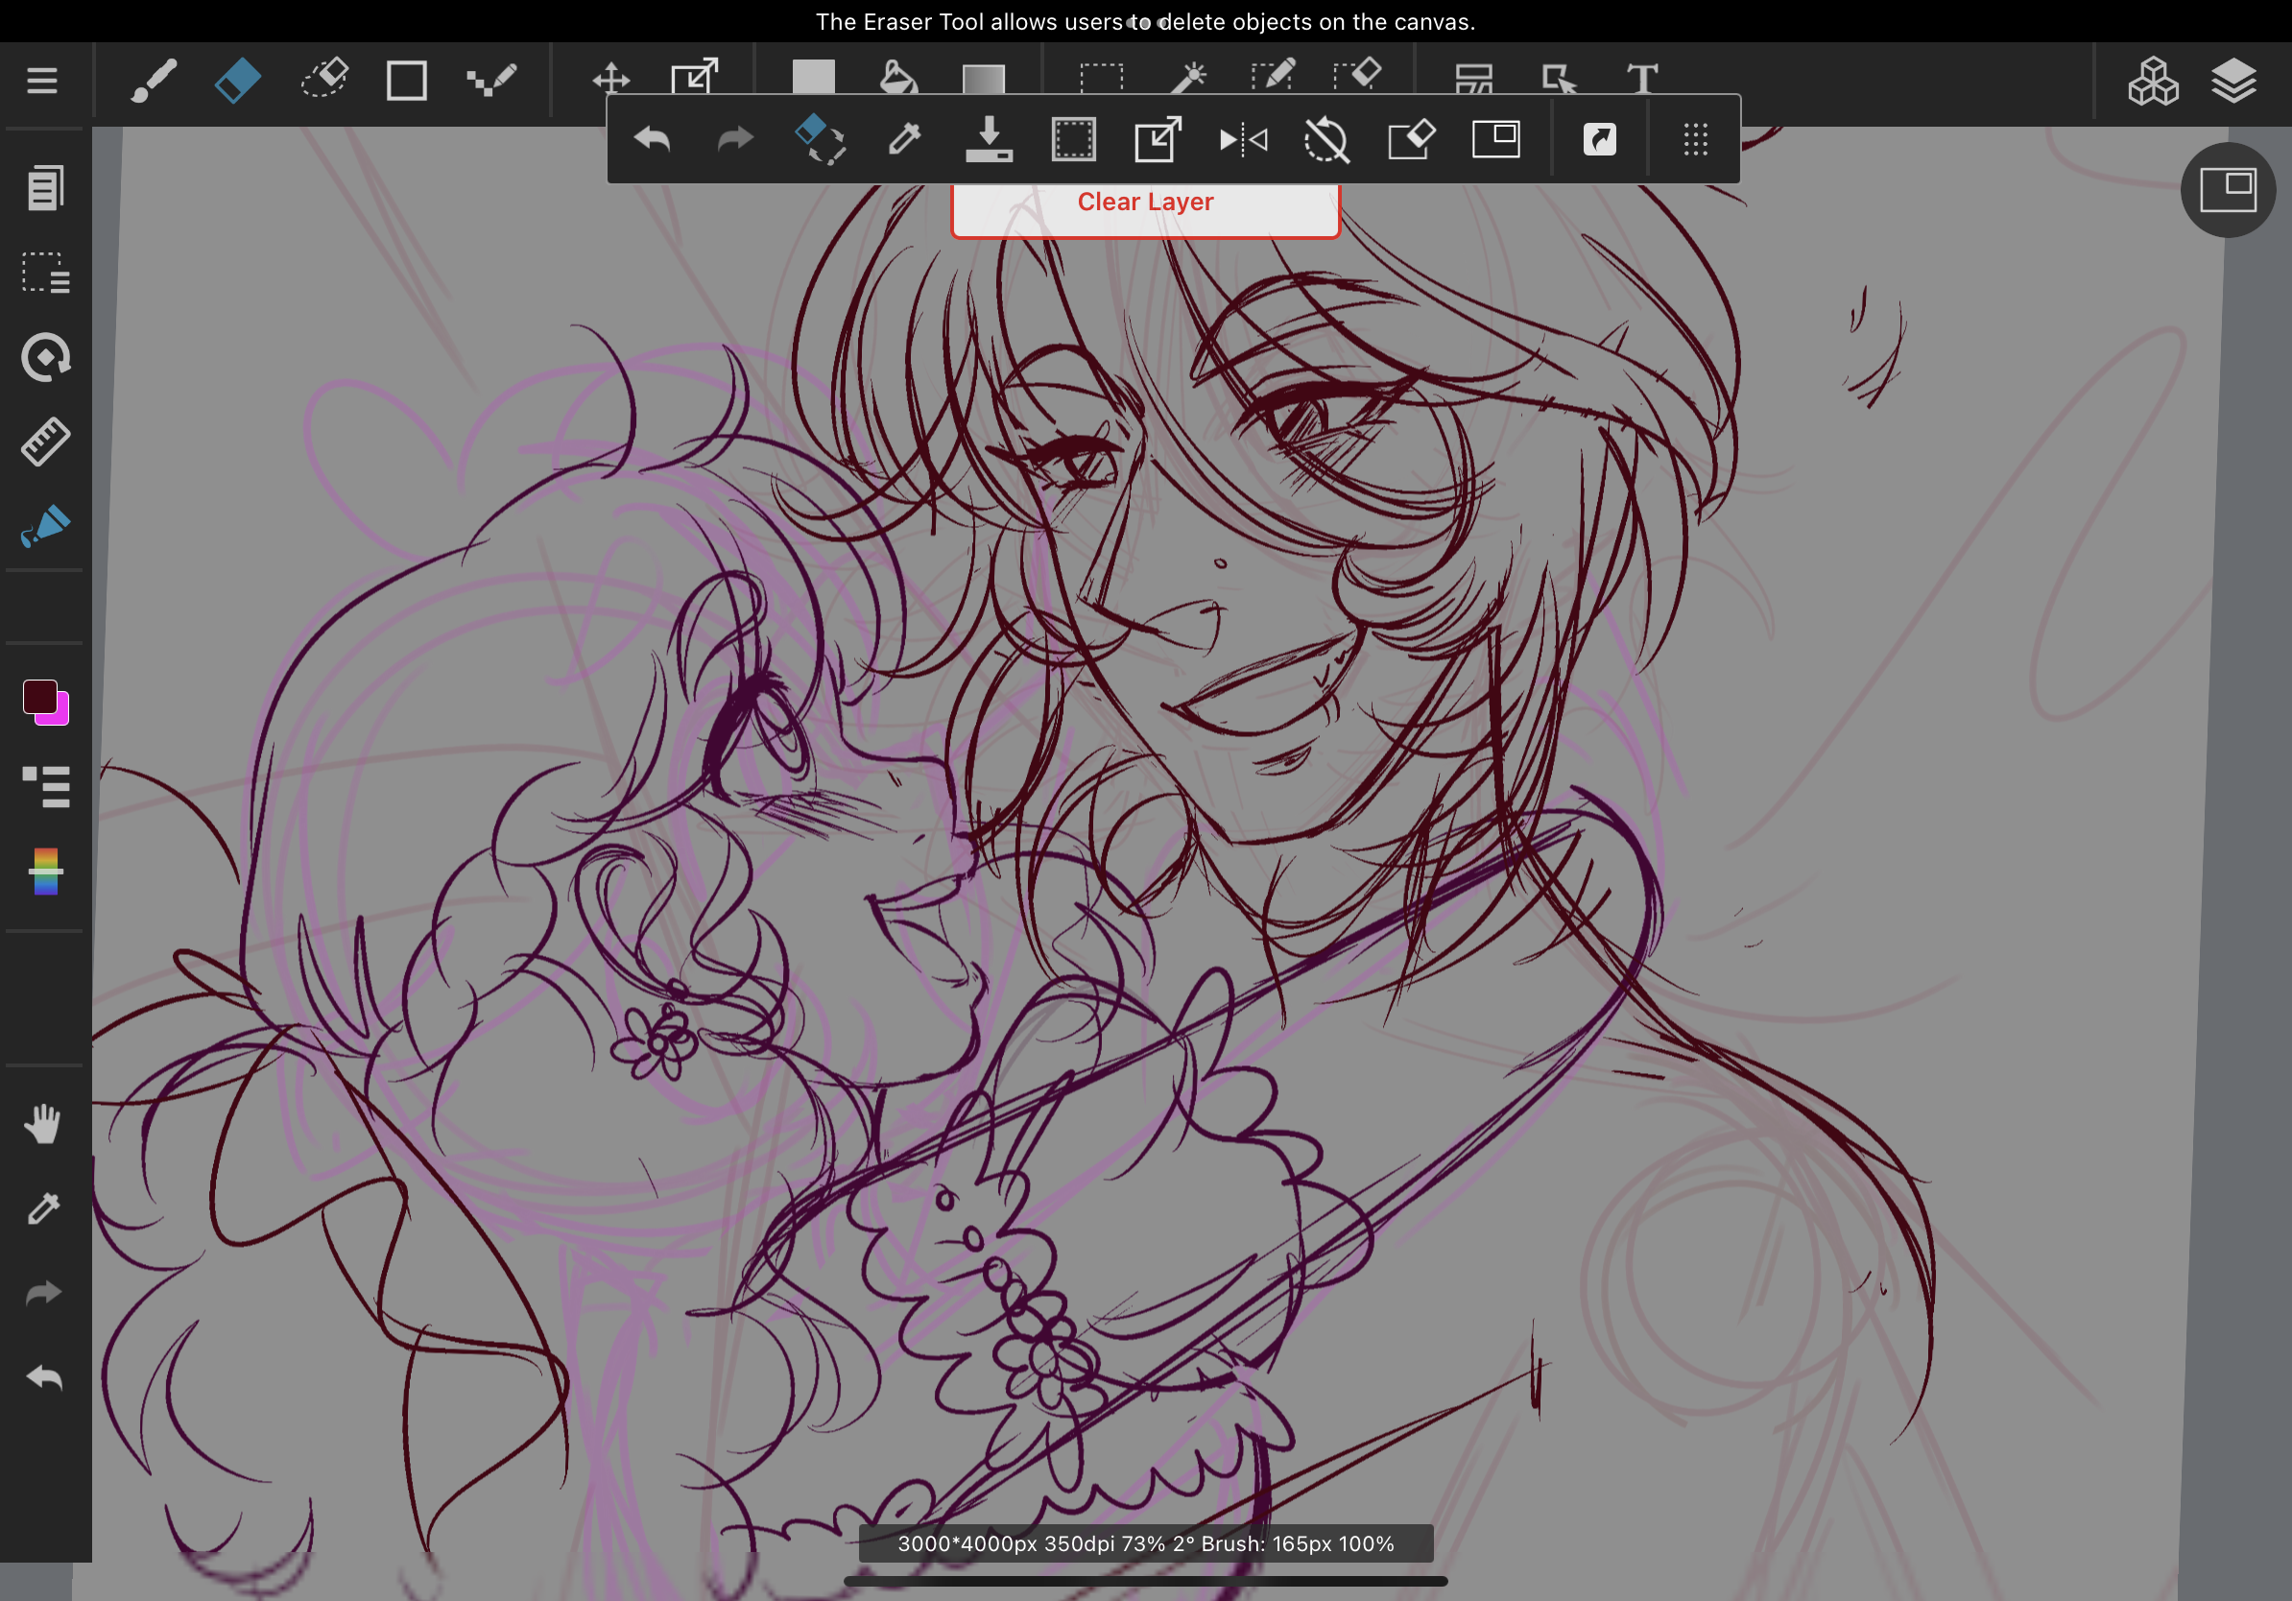Select the comic panel divide tool

[x=1473, y=79]
